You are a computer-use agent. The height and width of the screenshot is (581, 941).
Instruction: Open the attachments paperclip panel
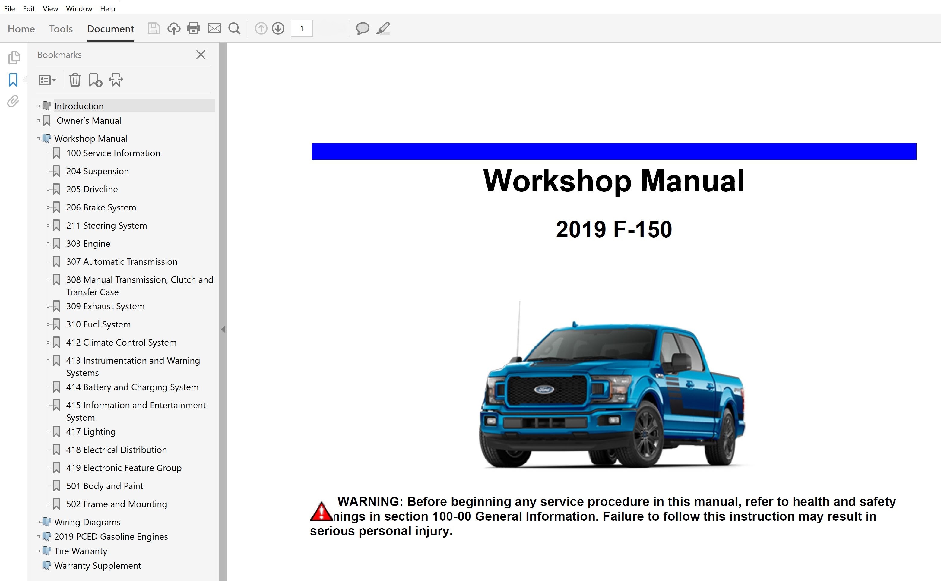pyautogui.click(x=13, y=101)
